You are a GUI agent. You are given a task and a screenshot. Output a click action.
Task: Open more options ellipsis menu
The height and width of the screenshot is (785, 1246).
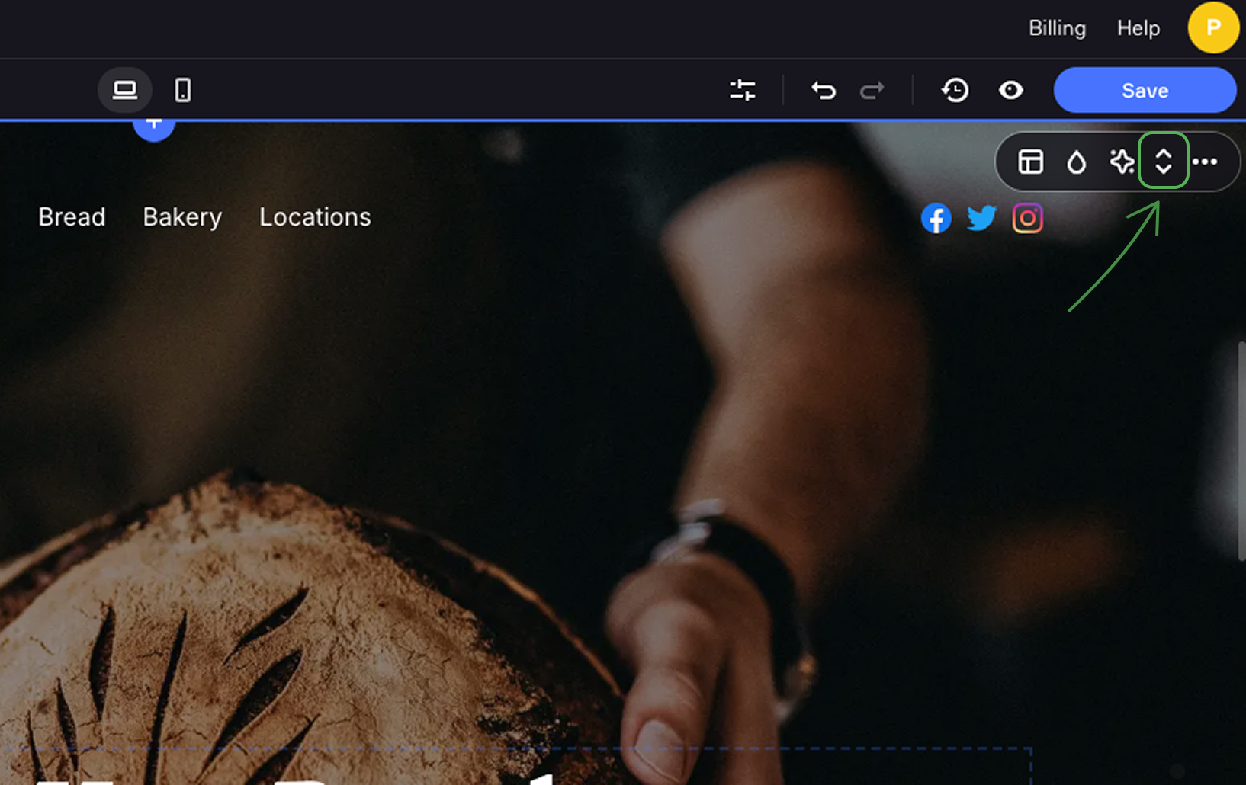point(1205,162)
